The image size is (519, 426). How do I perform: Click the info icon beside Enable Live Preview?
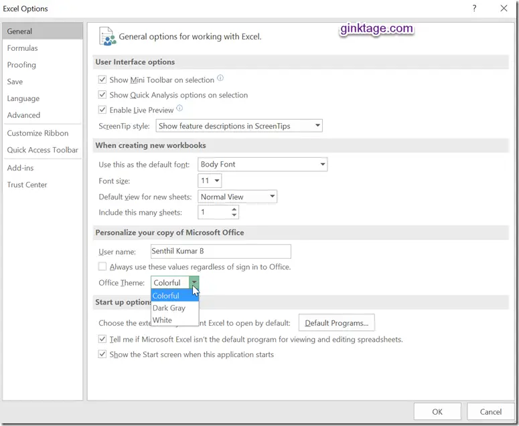point(179,108)
